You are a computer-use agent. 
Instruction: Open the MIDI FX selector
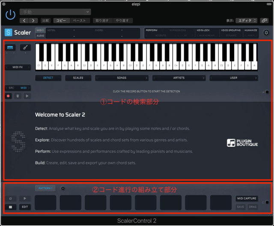click(x=18, y=67)
